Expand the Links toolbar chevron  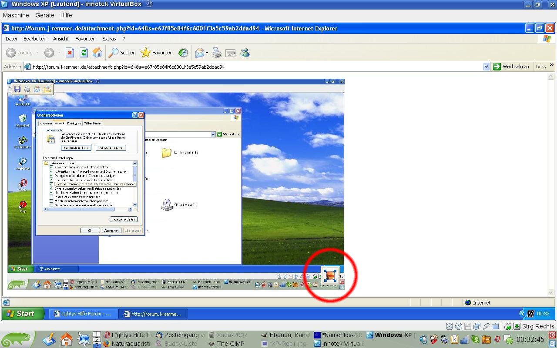pos(552,65)
